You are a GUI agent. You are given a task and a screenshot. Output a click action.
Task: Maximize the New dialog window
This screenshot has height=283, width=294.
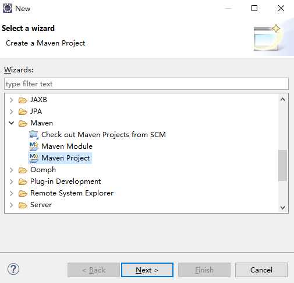pyautogui.click(x=254, y=8)
